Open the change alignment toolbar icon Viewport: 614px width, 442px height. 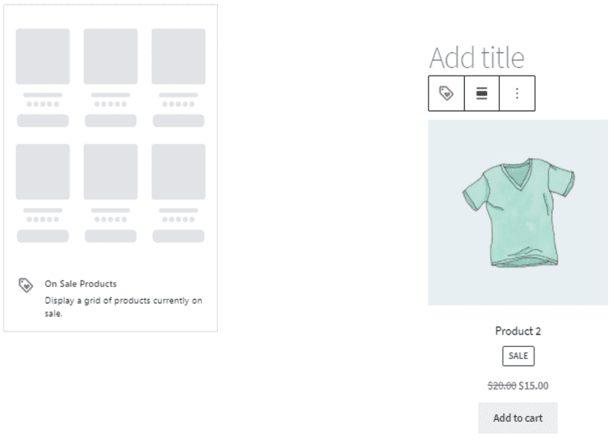coord(481,94)
